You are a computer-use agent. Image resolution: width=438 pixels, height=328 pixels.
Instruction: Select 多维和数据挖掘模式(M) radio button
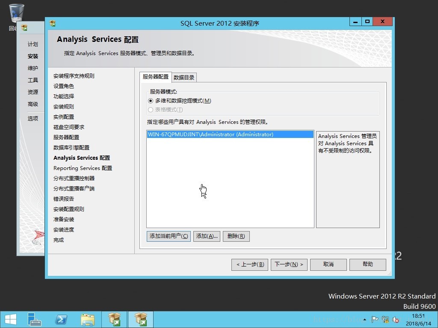[151, 101]
